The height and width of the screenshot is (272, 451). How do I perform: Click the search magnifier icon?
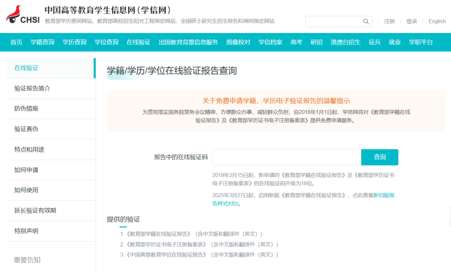click(366, 22)
